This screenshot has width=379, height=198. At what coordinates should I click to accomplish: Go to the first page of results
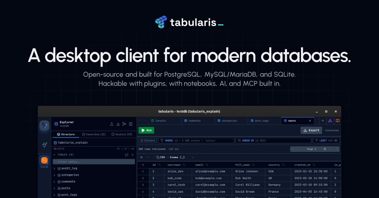tap(293, 149)
